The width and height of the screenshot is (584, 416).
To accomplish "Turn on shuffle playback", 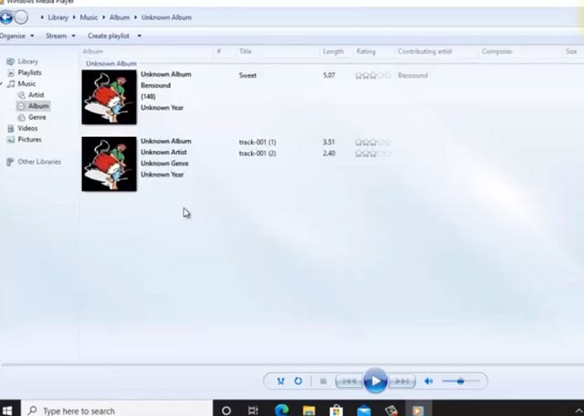I will pos(281,381).
